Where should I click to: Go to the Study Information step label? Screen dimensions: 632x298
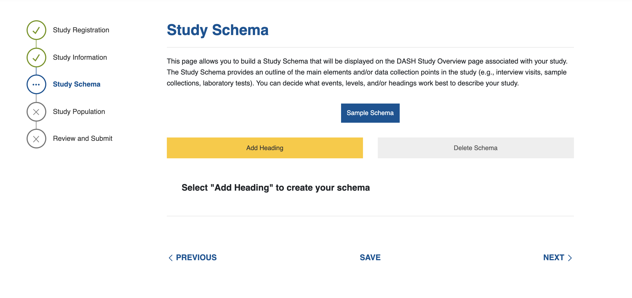click(x=80, y=58)
